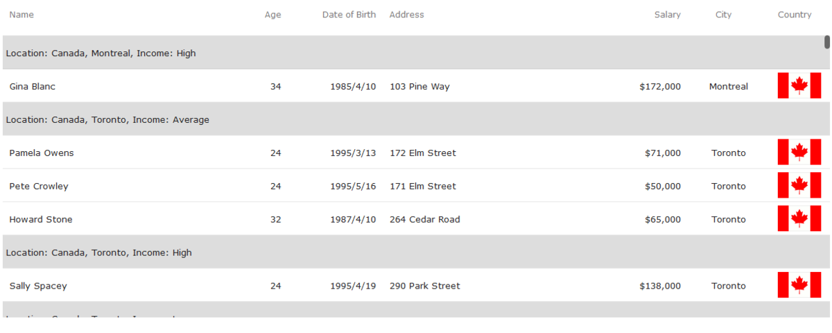Select Pete Crowley's 1995/5/16 birth date cell
This screenshot has height=333, width=832.
click(353, 186)
